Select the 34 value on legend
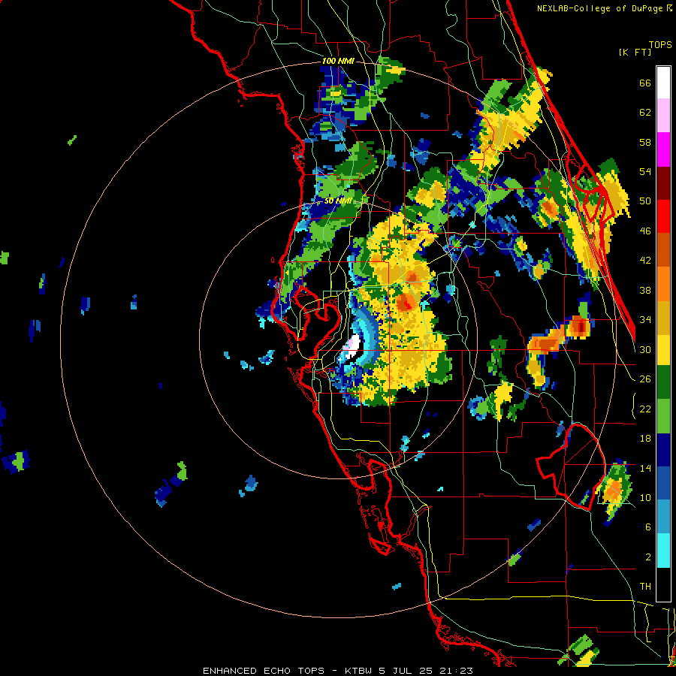The width and height of the screenshot is (676, 676). (645, 320)
